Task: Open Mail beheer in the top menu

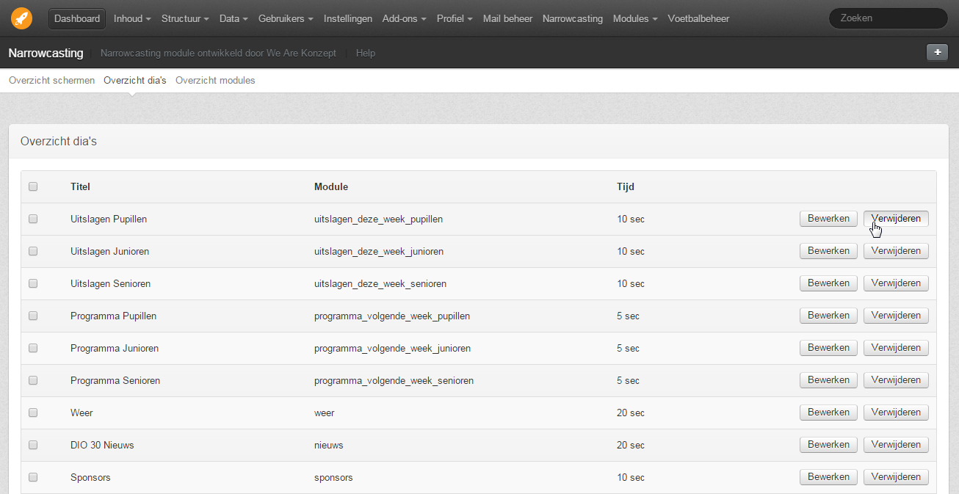Action: 507,18
